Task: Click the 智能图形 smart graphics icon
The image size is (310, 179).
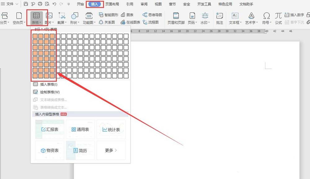Action: [101, 15]
